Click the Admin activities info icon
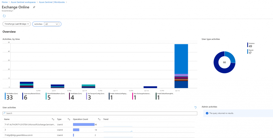Viewport: 273px width, 138px height. [207, 113]
